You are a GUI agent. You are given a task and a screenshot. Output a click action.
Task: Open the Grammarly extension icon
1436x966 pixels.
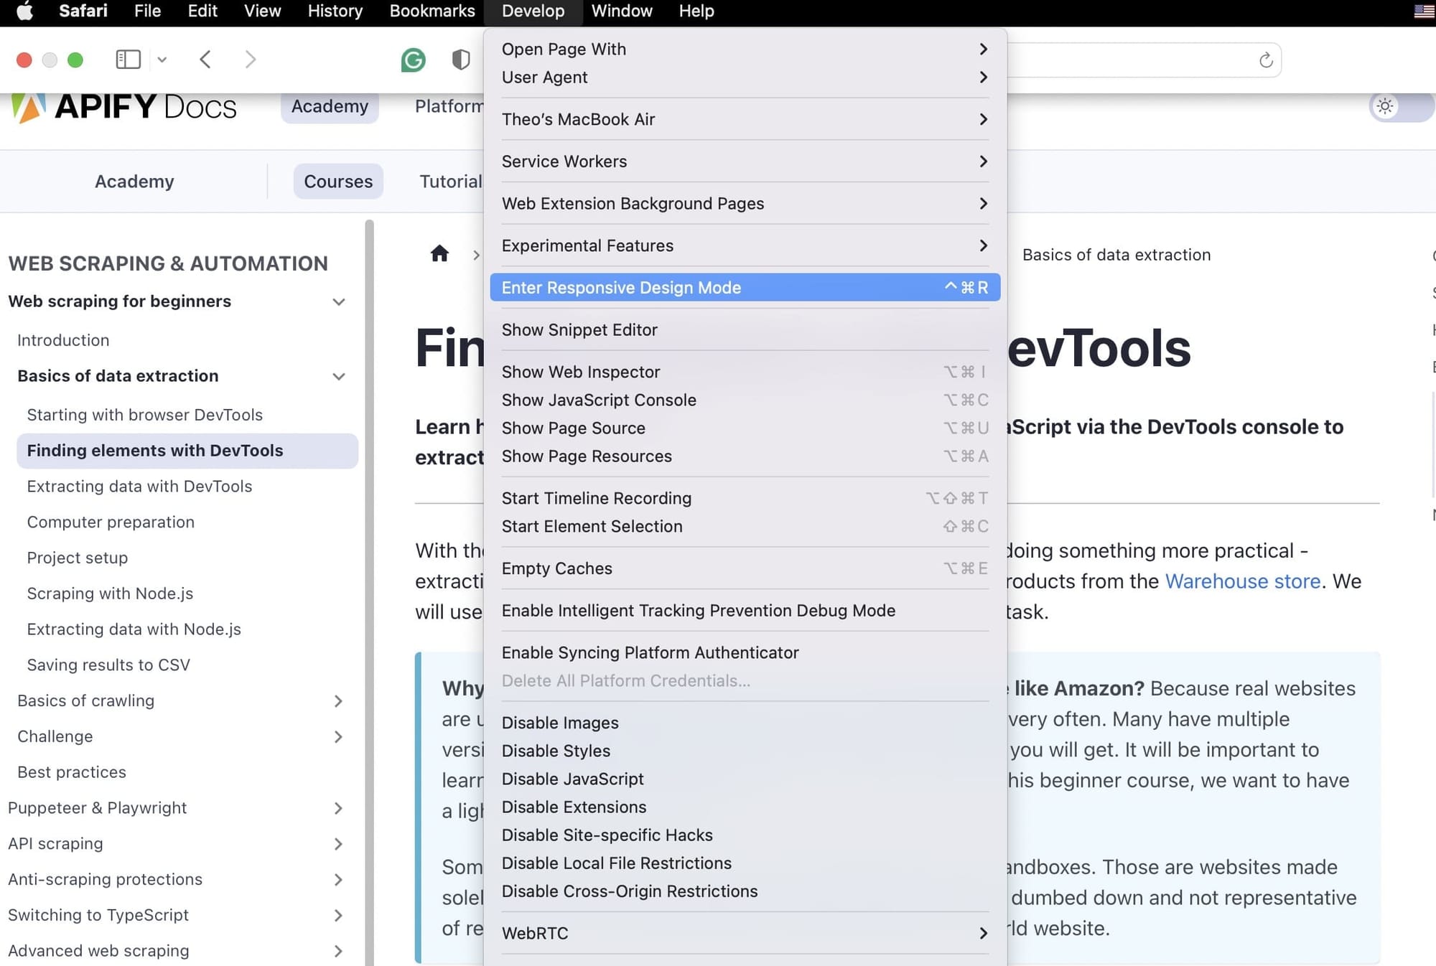coord(413,60)
